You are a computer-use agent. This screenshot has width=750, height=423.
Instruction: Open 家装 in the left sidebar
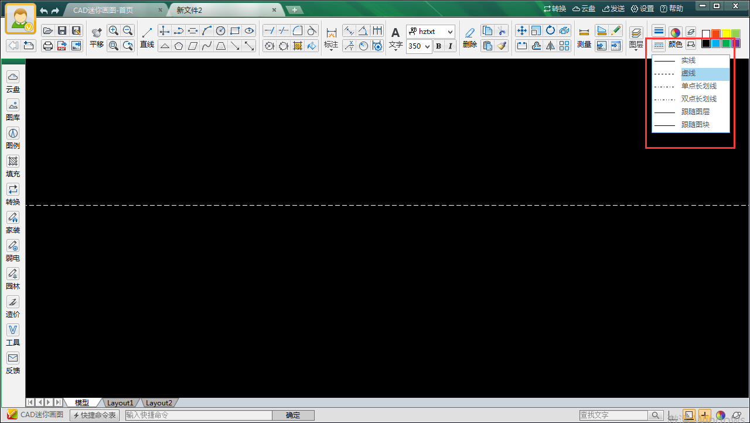[13, 223]
